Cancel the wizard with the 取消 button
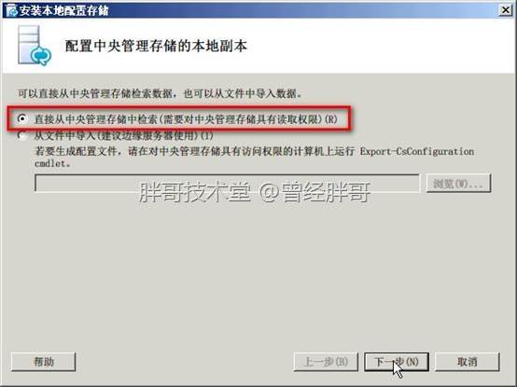 tap(468, 362)
